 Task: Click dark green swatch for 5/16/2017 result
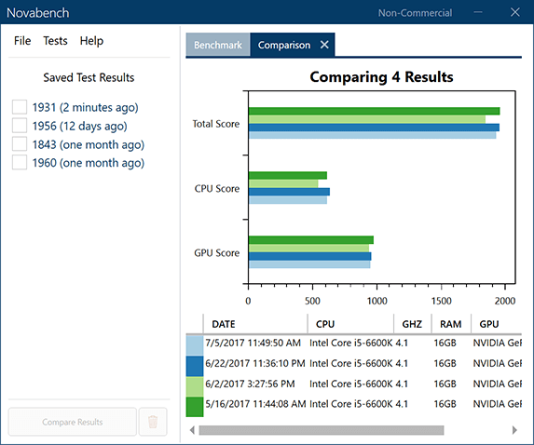(195, 407)
